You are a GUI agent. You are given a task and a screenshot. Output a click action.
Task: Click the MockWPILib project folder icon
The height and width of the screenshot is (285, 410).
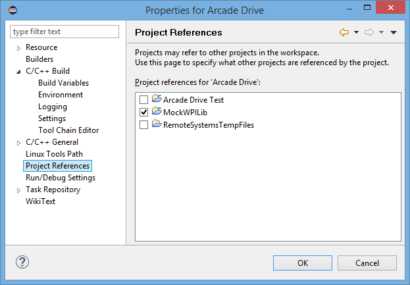(x=157, y=113)
